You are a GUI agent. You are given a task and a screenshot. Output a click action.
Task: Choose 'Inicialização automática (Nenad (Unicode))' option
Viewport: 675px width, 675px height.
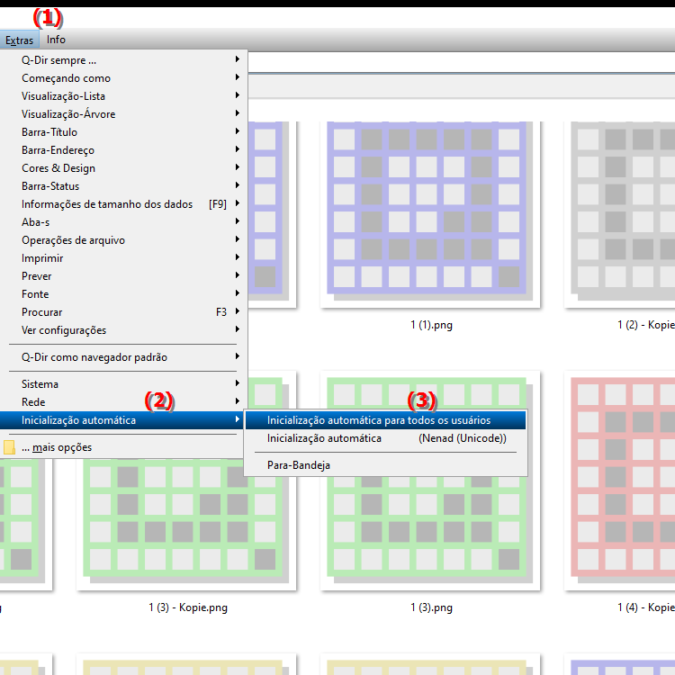point(385,438)
